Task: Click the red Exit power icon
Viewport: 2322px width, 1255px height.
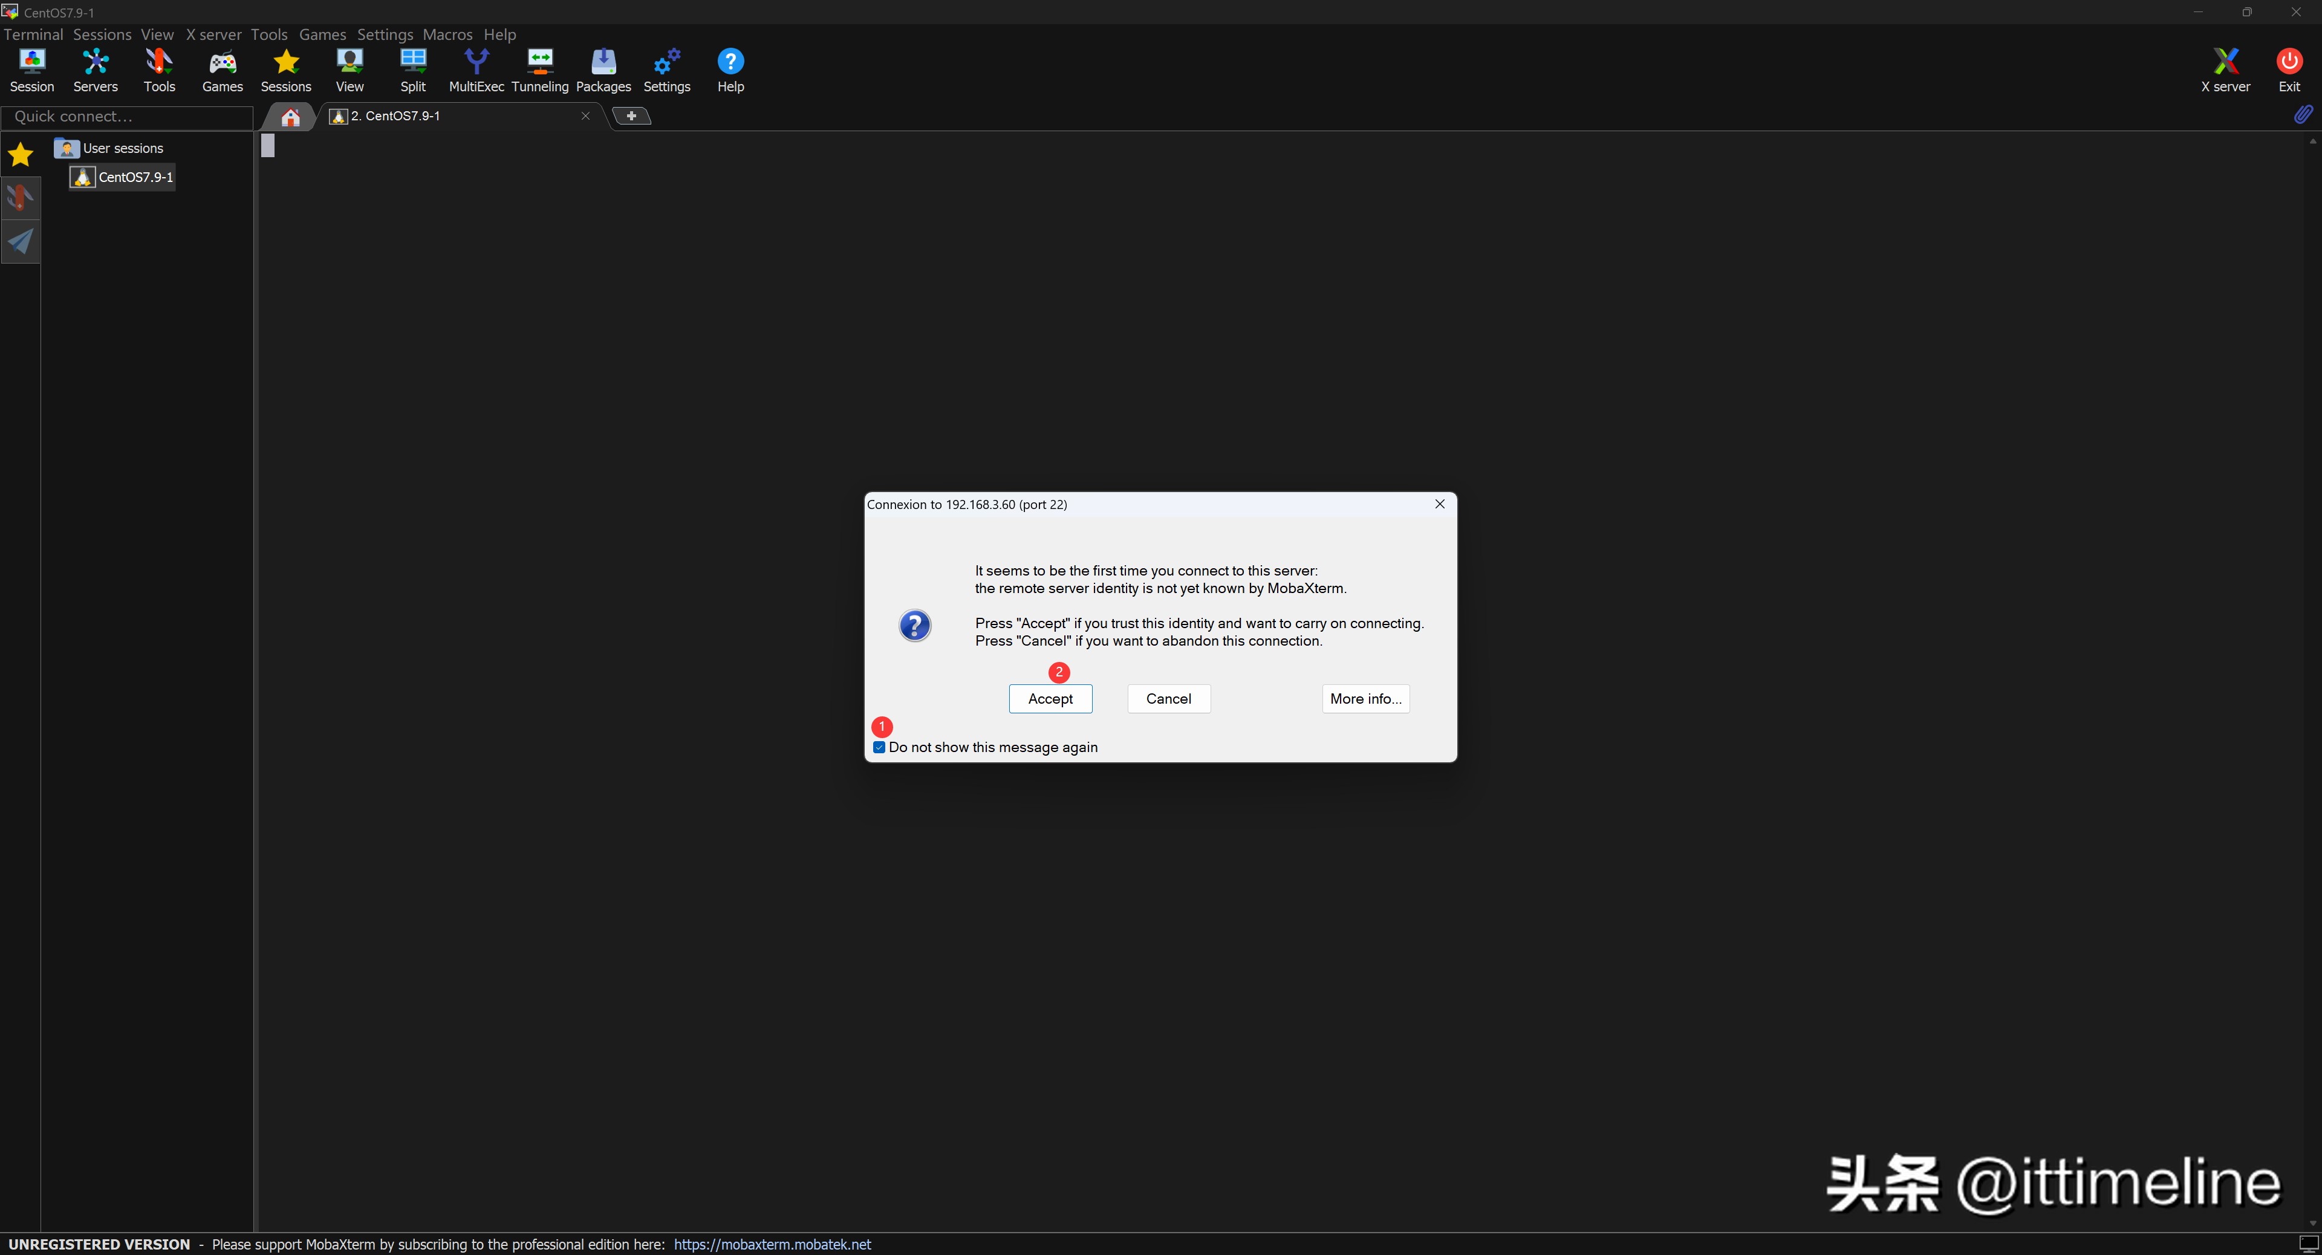Action: (x=2289, y=70)
